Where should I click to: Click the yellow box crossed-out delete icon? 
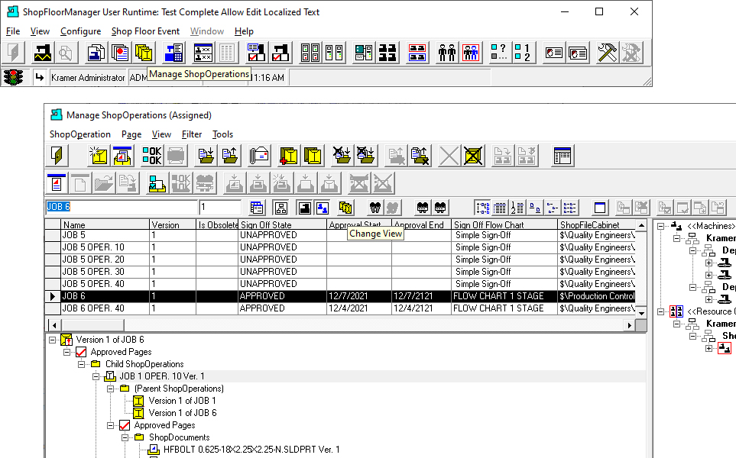pyautogui.click(x=473, y=156)
